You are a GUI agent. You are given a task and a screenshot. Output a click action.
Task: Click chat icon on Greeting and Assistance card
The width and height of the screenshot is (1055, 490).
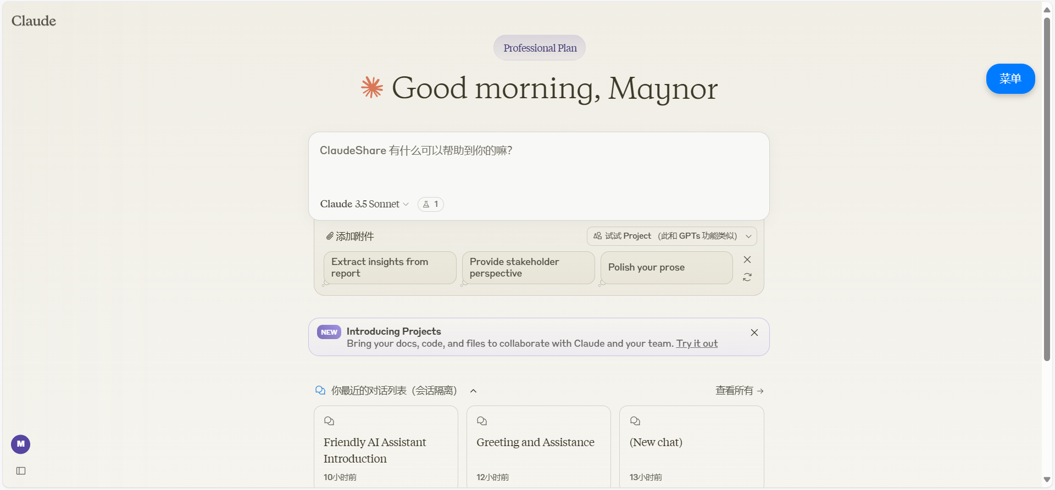coord(482,421)
